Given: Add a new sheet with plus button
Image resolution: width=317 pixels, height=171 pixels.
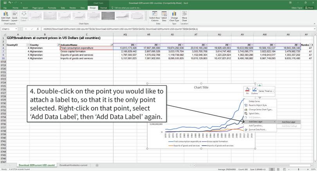Looking at the screenshot, I should 97,165.
